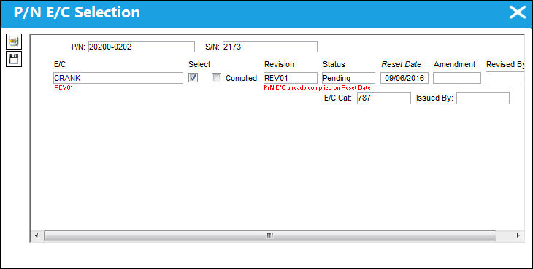Click the horizontal scrollbar right arrow
Screen dimensions: 533x269
(x=518, y=235)
